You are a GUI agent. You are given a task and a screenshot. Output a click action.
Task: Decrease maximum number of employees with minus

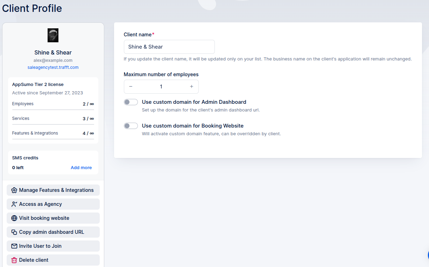point(131,87)
